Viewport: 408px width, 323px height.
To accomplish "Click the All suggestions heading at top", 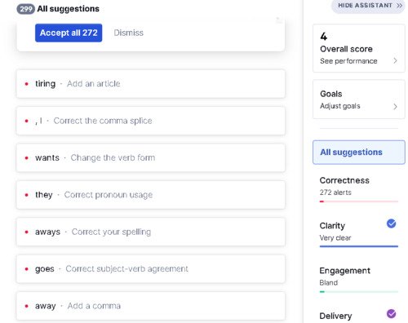I will [69, 9].
